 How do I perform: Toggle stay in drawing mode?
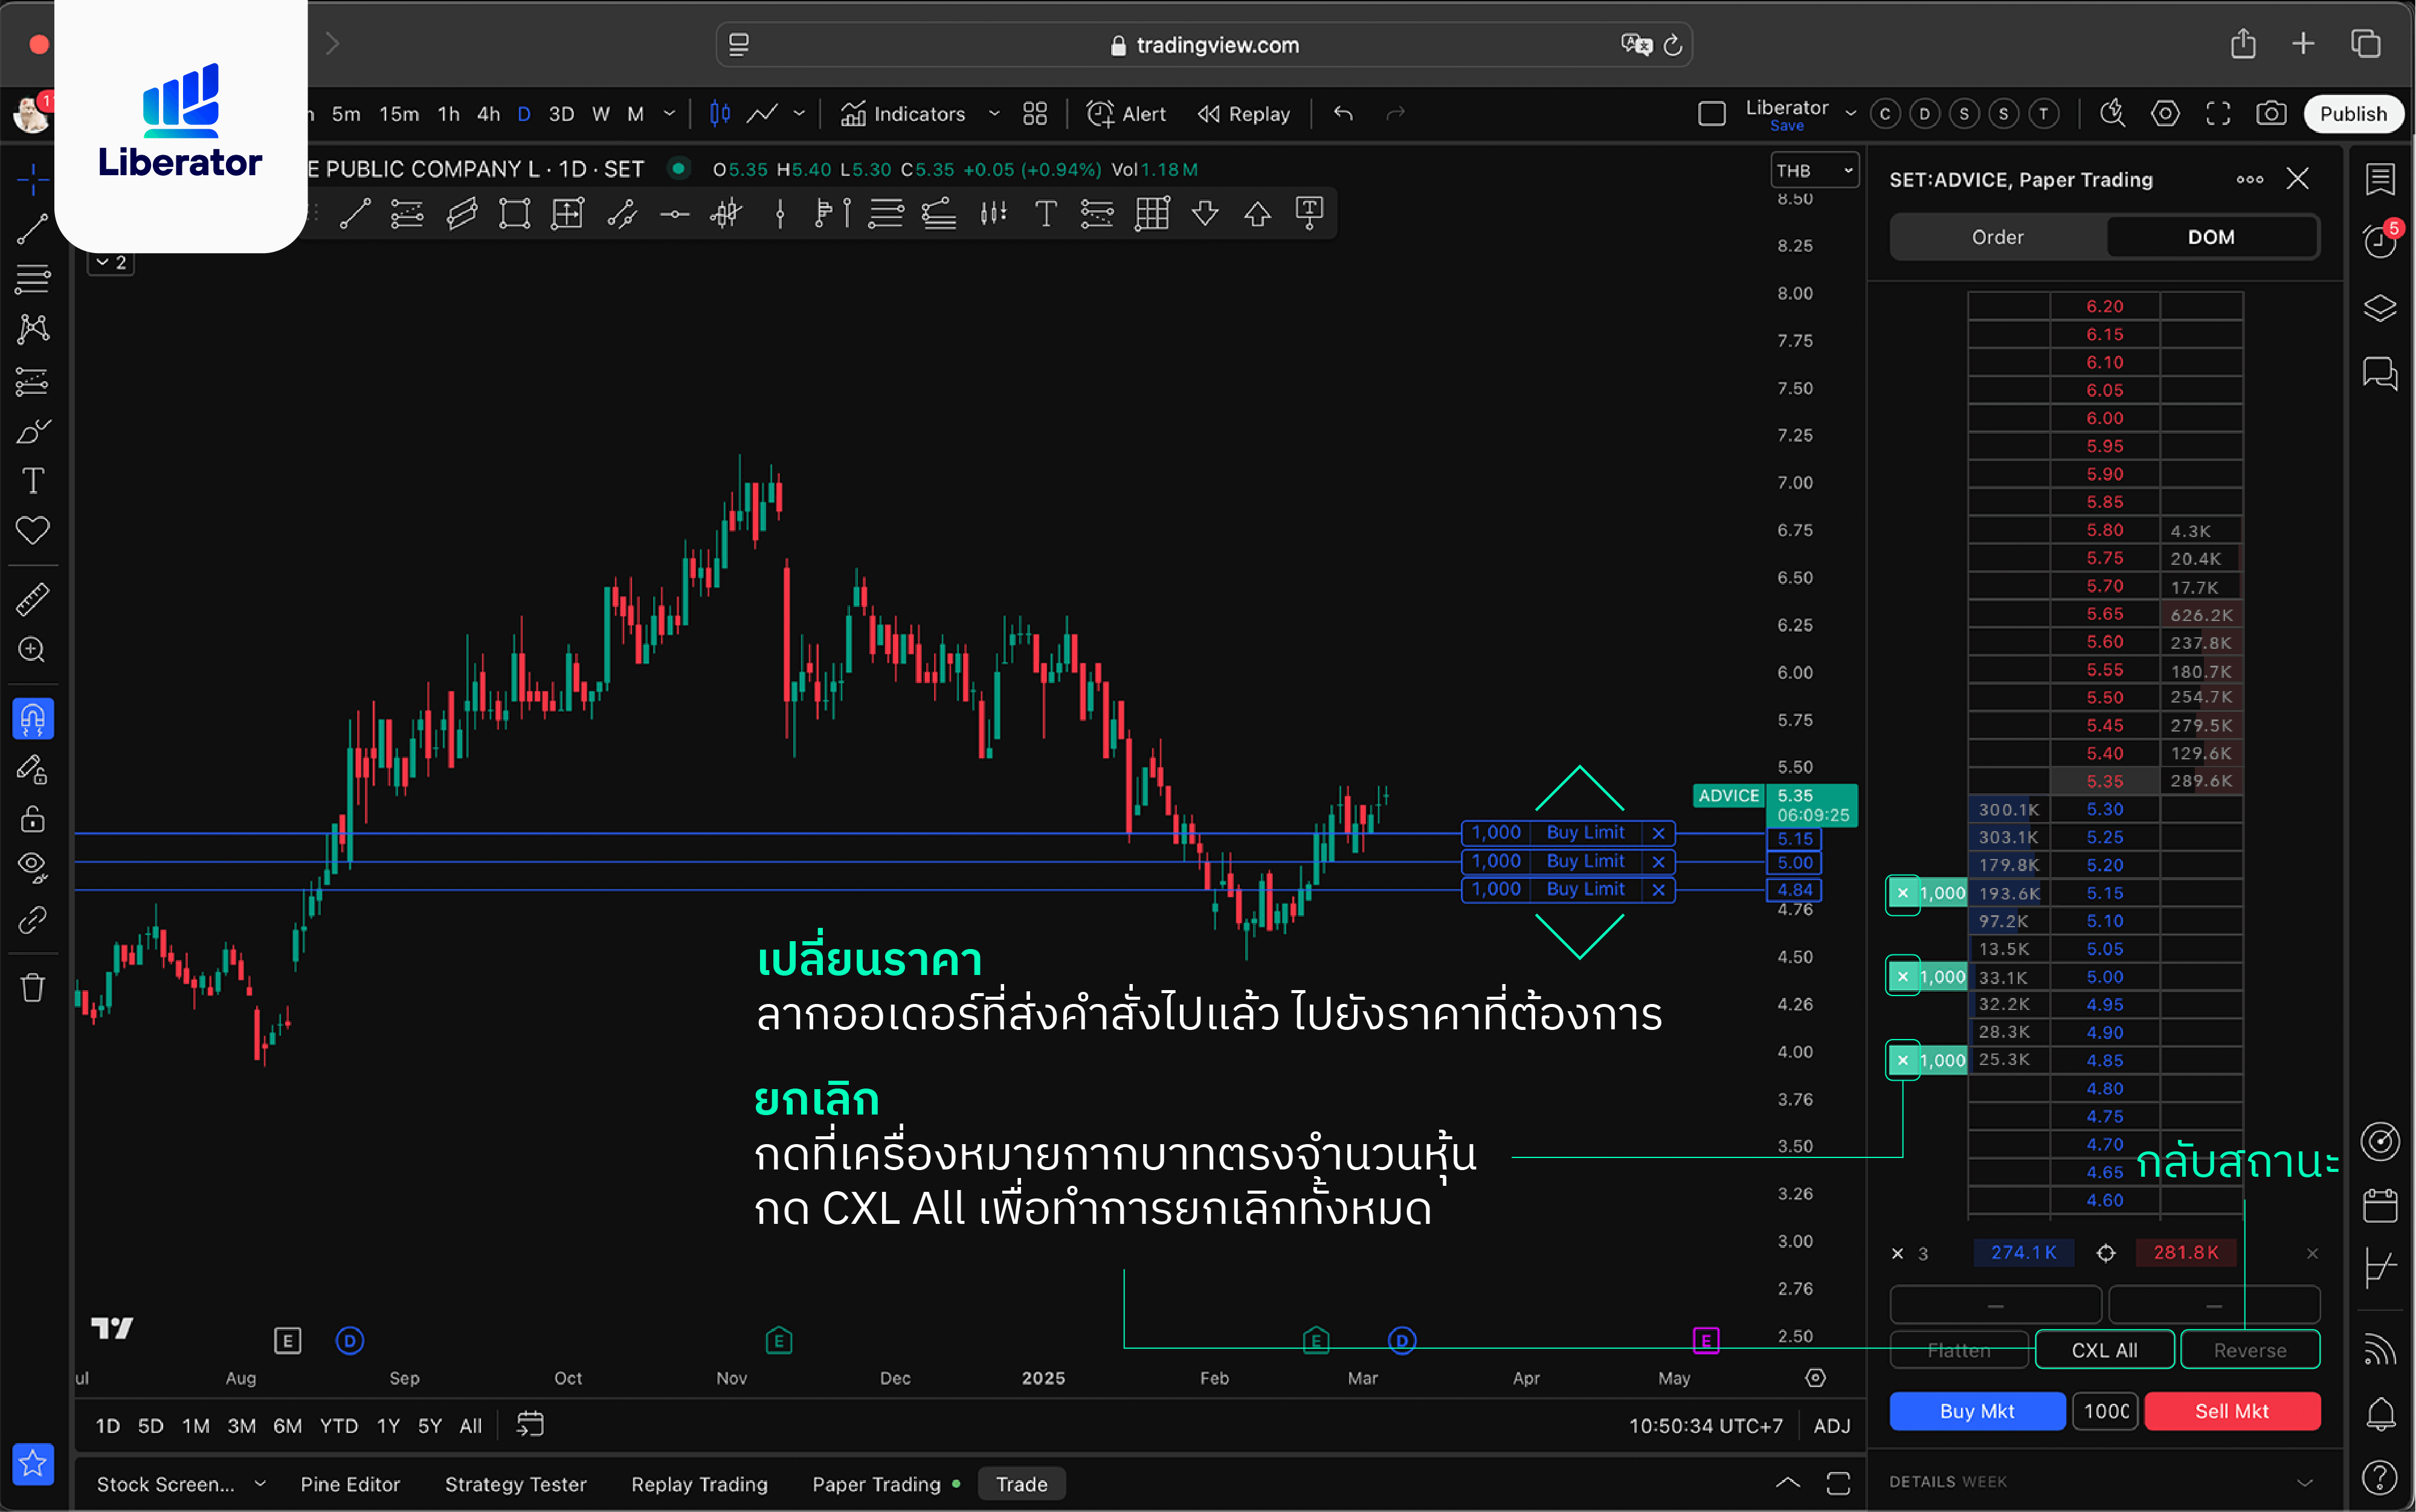click(x=32, y=769)
